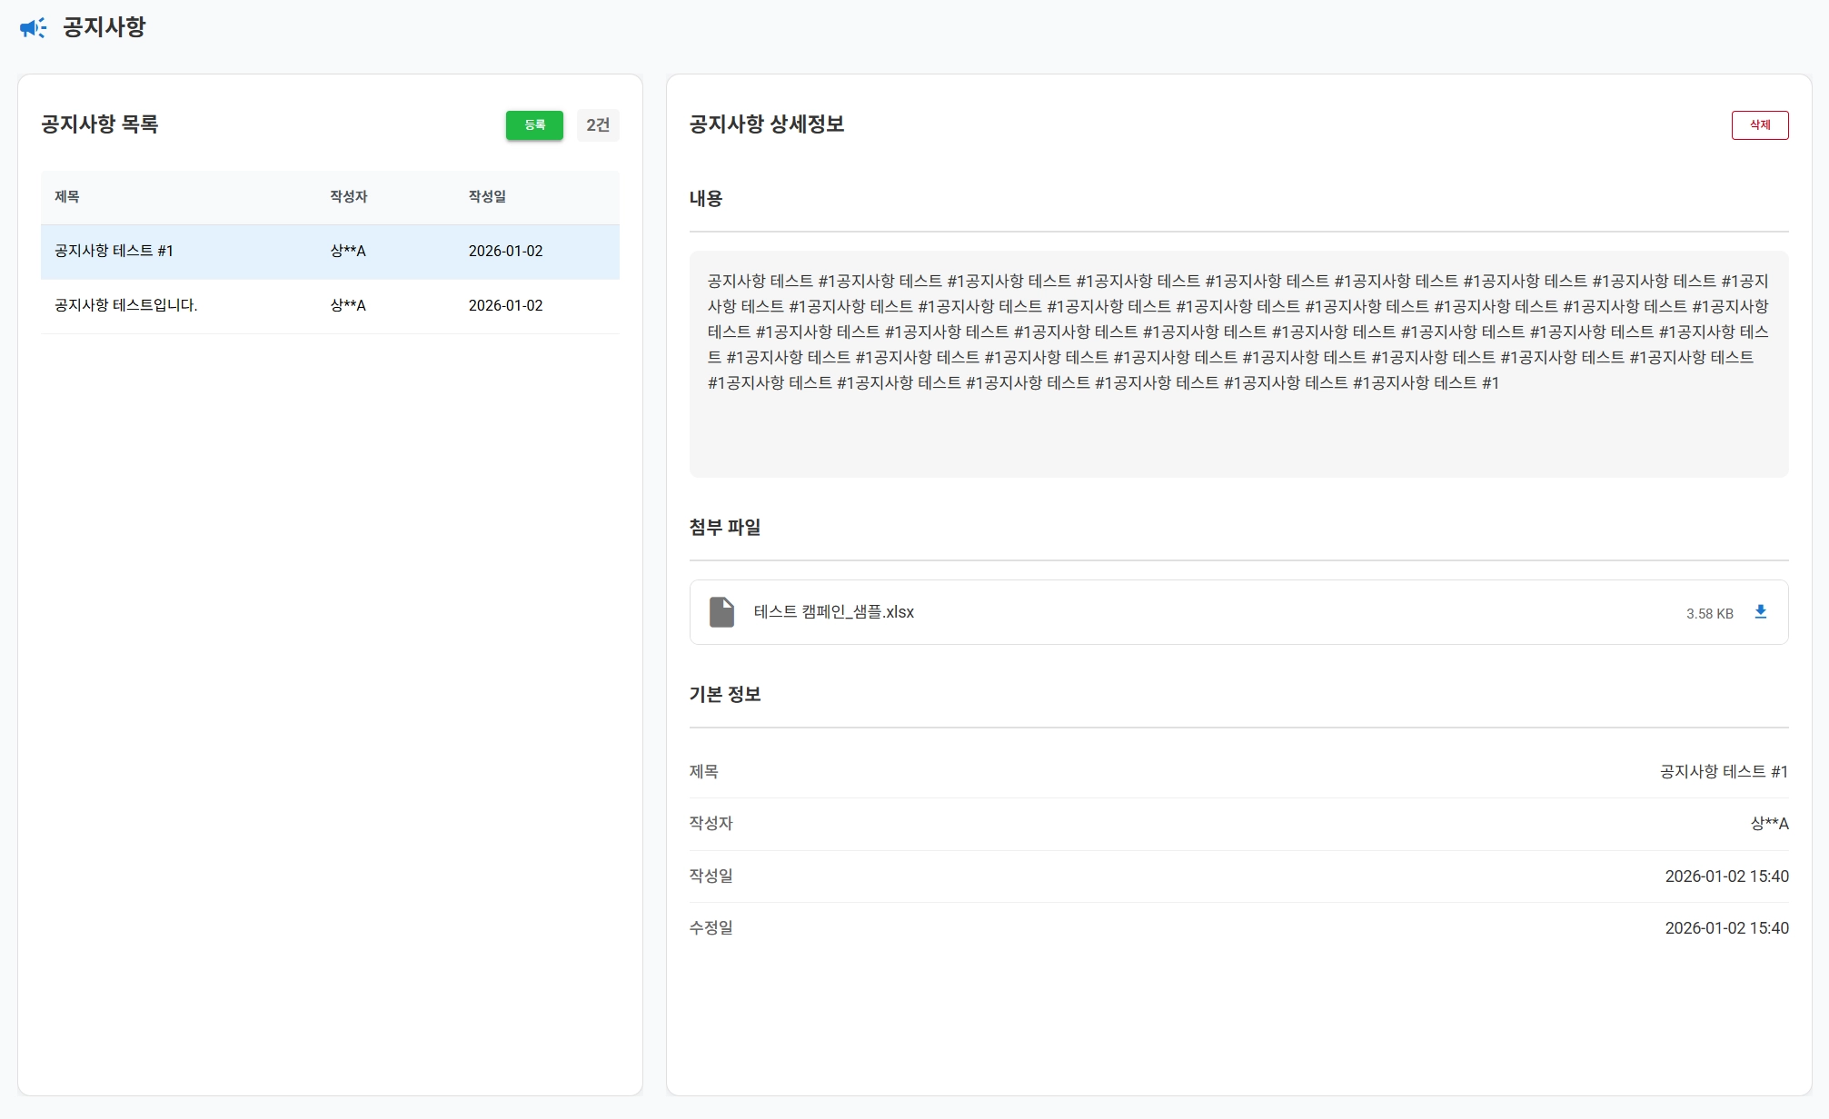
Task: Click the megaphone icon beside 공지사항 title
Action: point(33,28)
